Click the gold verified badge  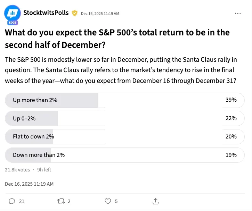click(x=74, y=13)
